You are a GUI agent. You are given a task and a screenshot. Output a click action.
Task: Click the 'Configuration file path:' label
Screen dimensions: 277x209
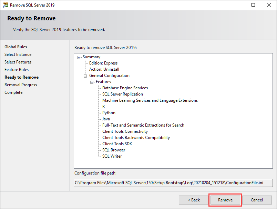coord(95,173)
